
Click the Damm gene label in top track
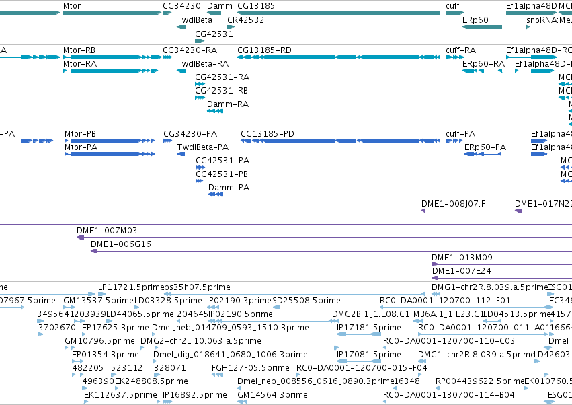220,6
